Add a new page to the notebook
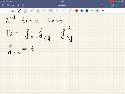 pos(112,5)
